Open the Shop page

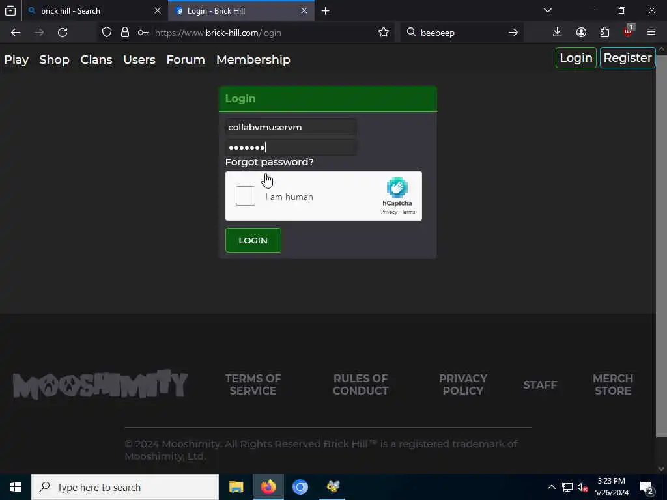55,60
